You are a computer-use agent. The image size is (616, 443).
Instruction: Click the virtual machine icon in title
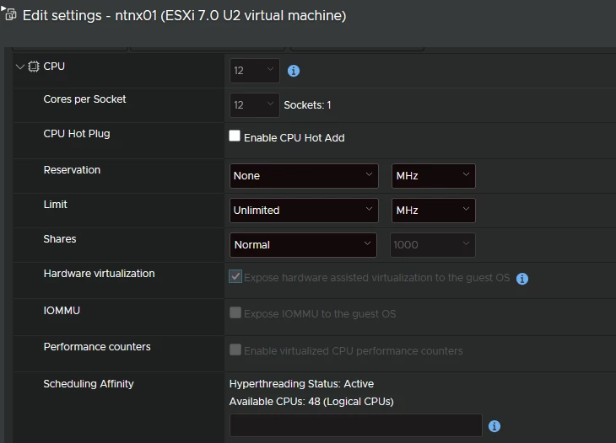pos(11,15)
